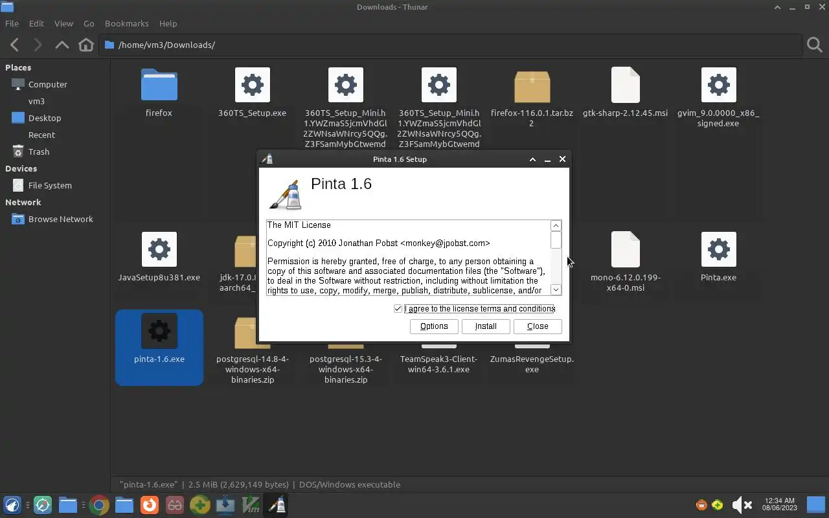This screenshot has height=518, width=829.
Task: Click license text scrollbar down arrow
Action: click(556, 290)
